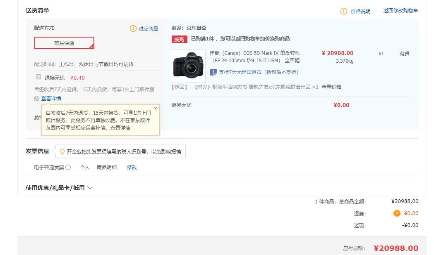The image size is (434, 255).
Task: Click the 有货 stock status
Action: coord(404,54)
